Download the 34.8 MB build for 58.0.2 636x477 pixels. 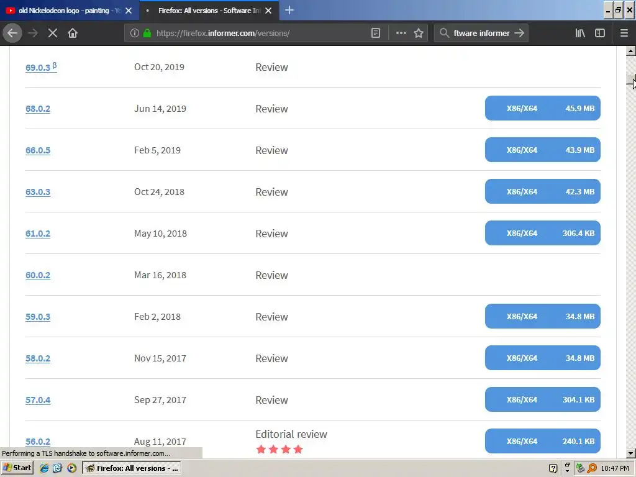pyautogui.click(x=542, y=358)
